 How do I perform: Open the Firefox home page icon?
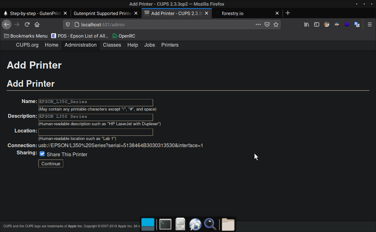click(37, 24)
